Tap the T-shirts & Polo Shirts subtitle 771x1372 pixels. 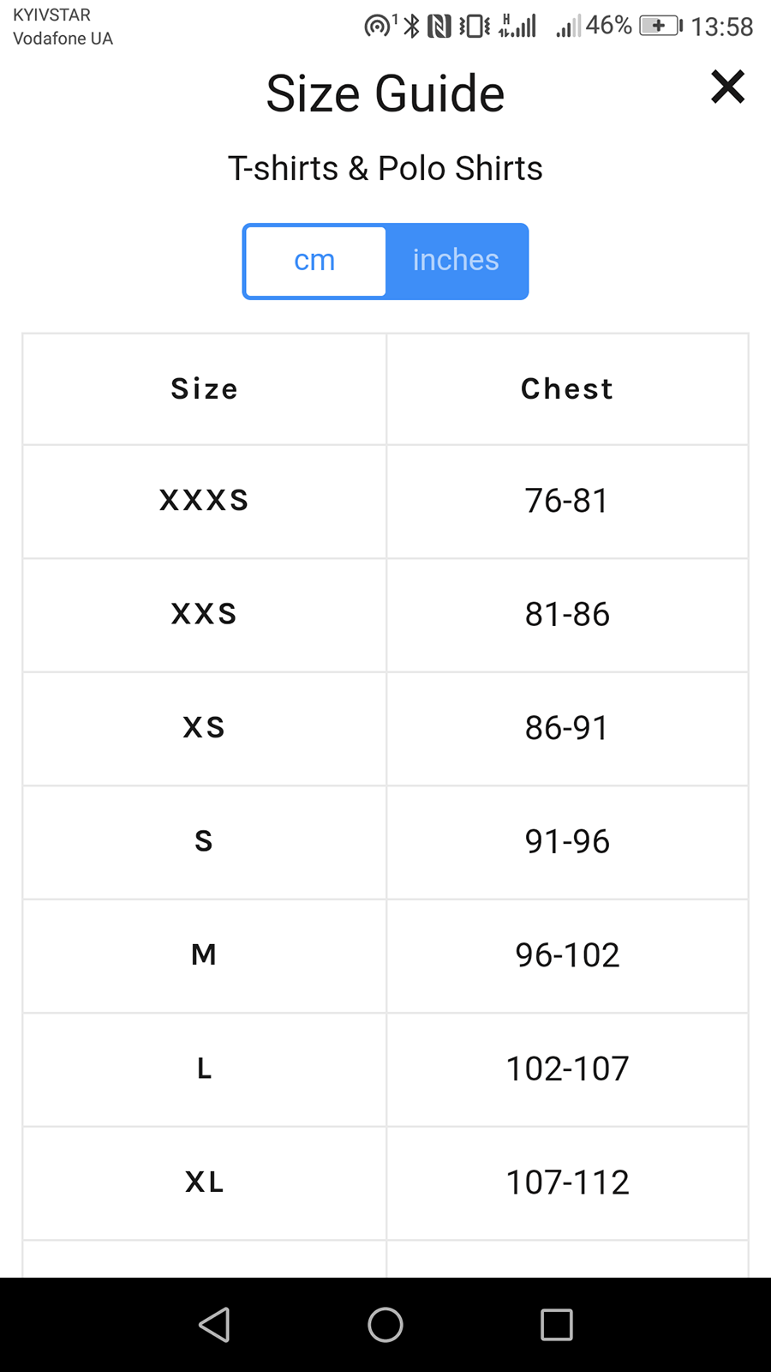click(385, 169)
